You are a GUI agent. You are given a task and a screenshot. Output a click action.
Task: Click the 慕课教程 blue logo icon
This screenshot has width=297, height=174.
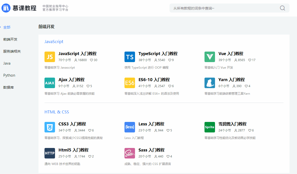[x=6, y=8]
